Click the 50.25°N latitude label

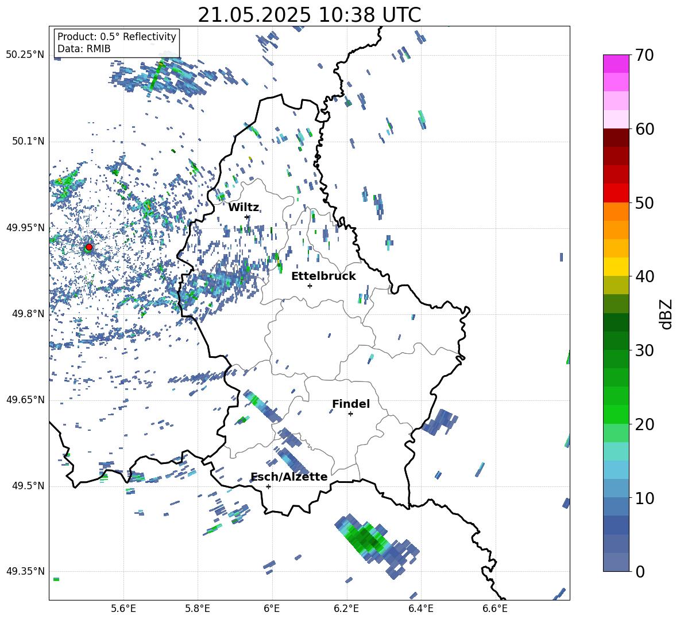tap(25, 55)
